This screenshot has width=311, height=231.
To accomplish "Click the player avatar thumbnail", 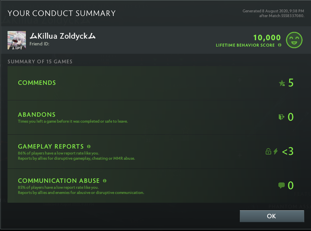I will click(17, 40).
